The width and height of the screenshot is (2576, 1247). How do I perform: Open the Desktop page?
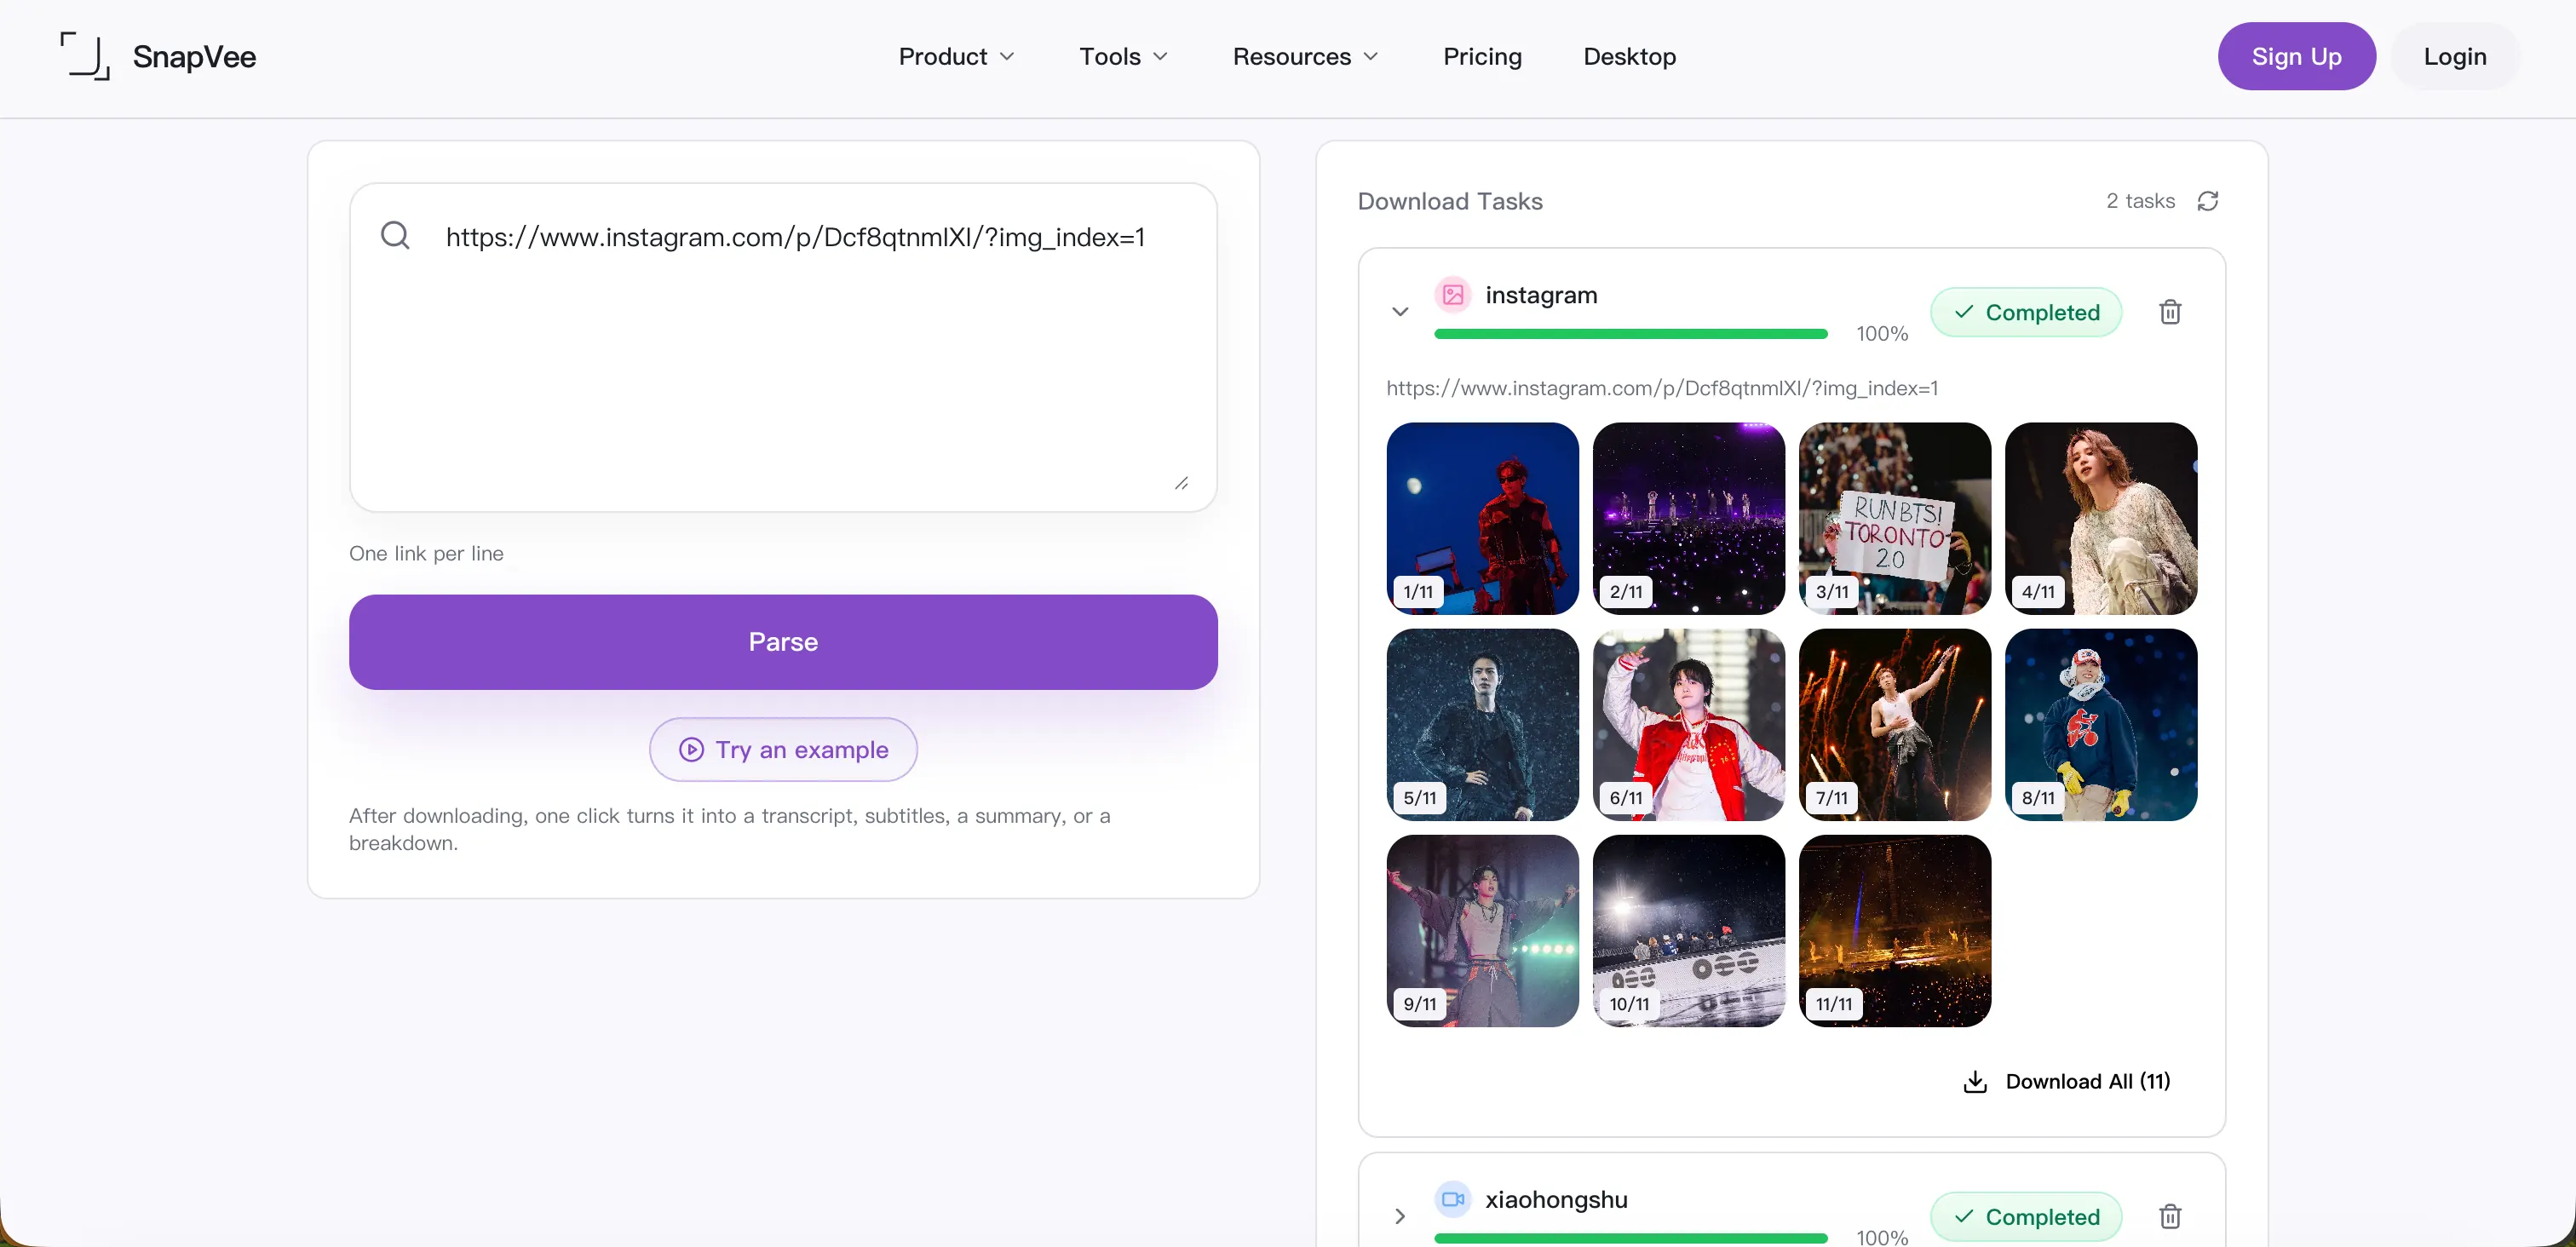point(1629,56)
